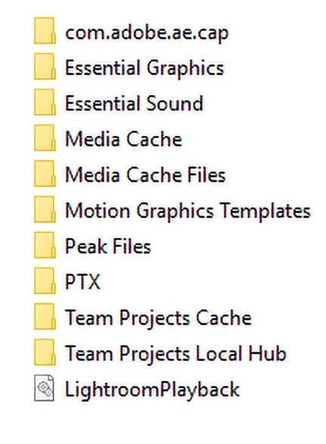Click the Team Projects Local Hub folder icon
326x444 pixels.
pyautogui.click(x=45, y=352)
